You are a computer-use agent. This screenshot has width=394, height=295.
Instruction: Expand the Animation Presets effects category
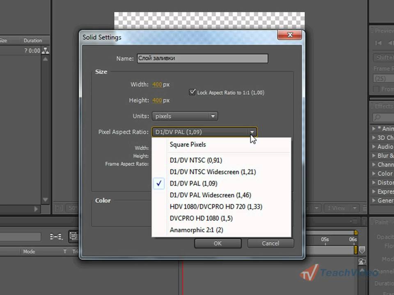(374, 128)
